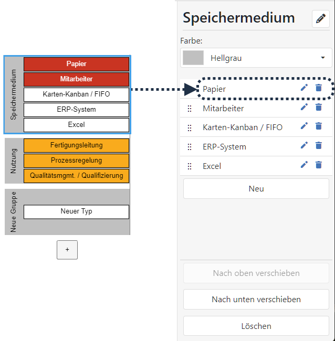Edit the Karten-Kanban / FIFO entry
335x341 pixels.
click(304, 126)
